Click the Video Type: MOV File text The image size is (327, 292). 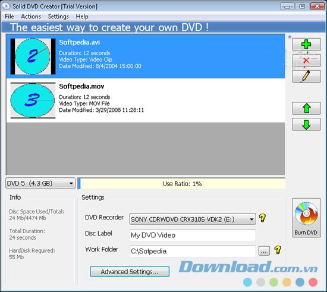click(x=84, y=103)
